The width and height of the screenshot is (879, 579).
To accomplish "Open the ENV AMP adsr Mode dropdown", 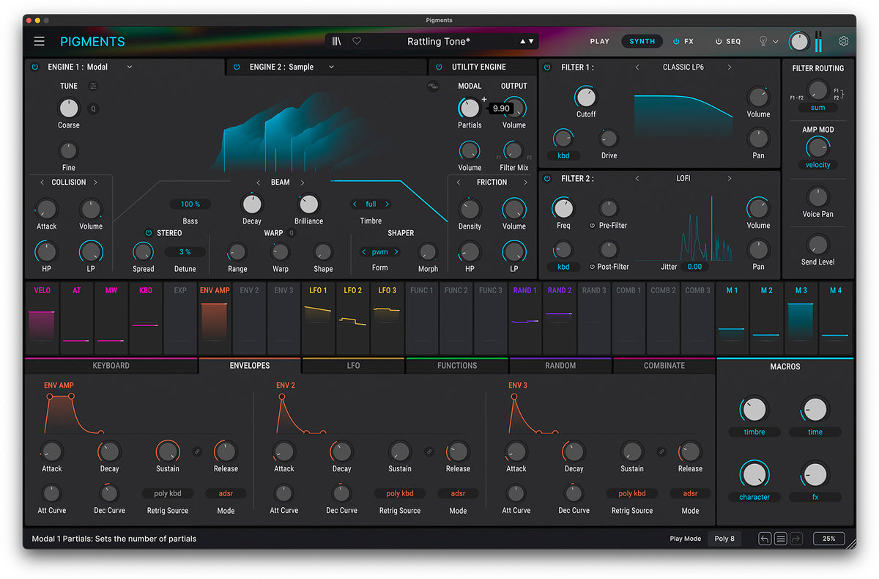I will click(226, 494).
